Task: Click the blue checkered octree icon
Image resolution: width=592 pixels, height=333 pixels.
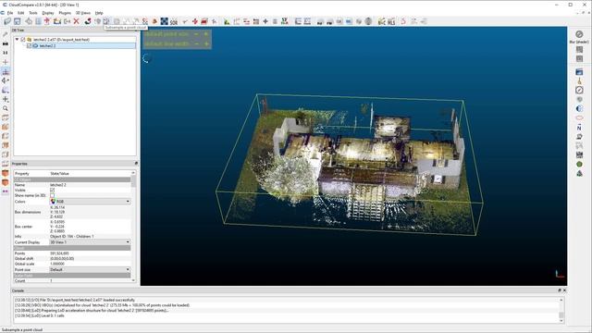Action: pos(165,21)
